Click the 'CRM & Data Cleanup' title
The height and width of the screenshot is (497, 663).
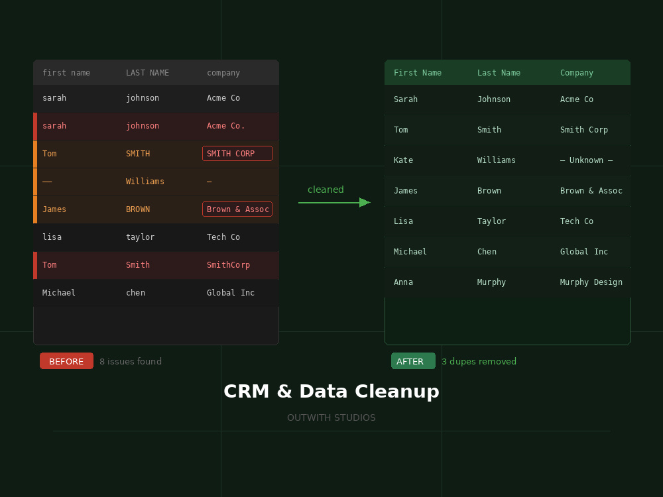(x=331, y=392)
